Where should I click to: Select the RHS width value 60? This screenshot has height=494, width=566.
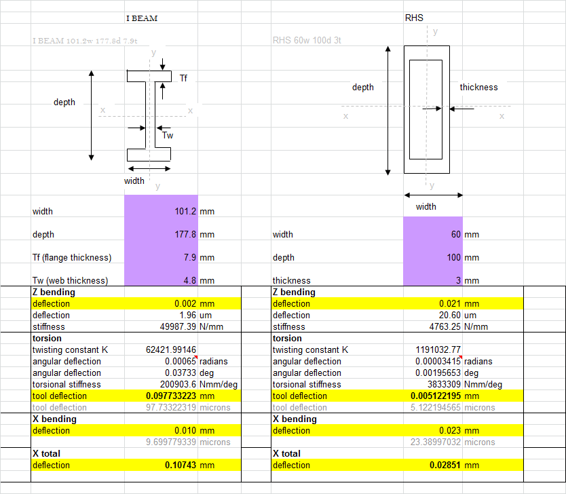pos(433,235)
